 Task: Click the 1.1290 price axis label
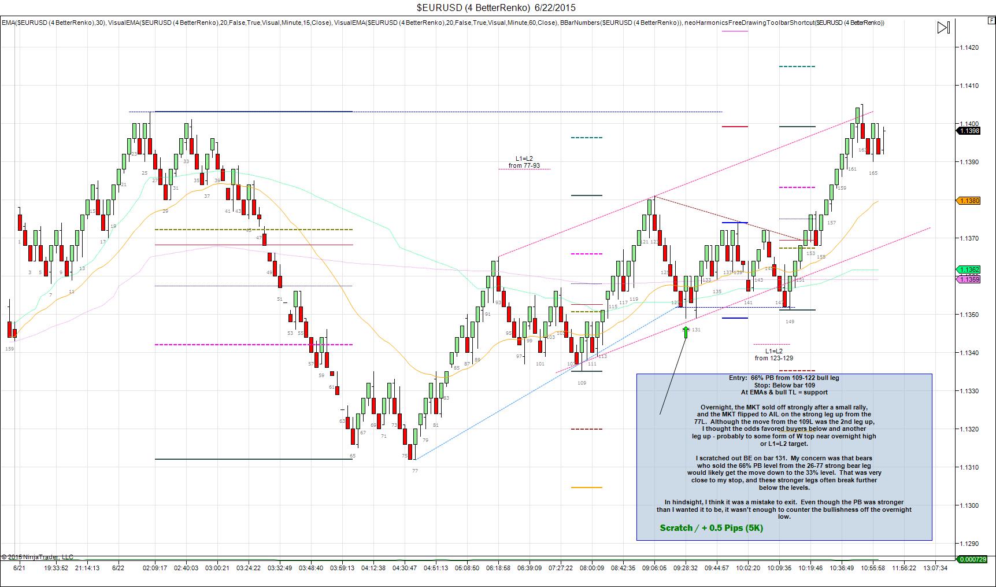tap(968, 544)
